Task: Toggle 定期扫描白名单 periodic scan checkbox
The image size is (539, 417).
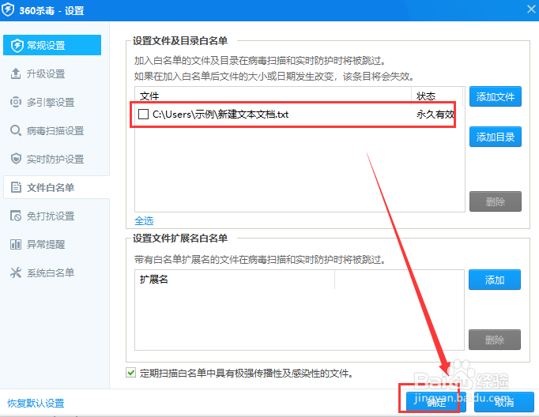Action: pos(130,372)
